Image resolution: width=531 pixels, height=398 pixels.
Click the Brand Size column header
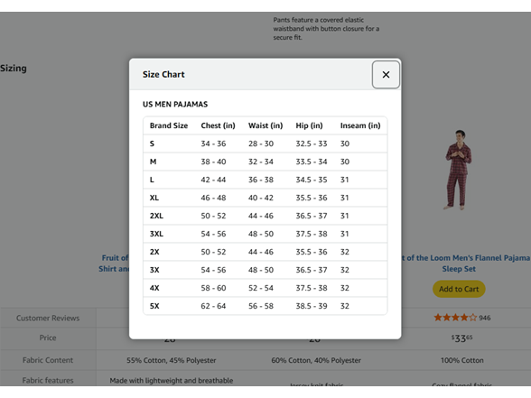point(169,125)
